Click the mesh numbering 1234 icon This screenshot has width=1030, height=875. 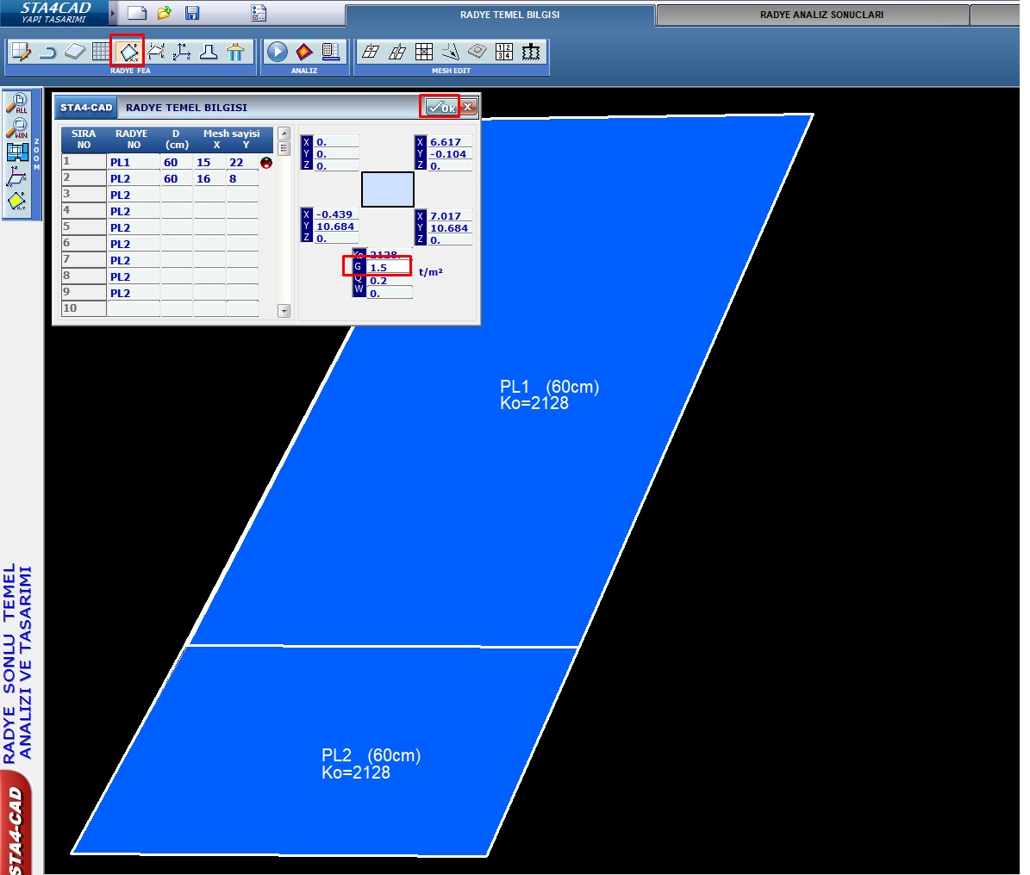504,52
